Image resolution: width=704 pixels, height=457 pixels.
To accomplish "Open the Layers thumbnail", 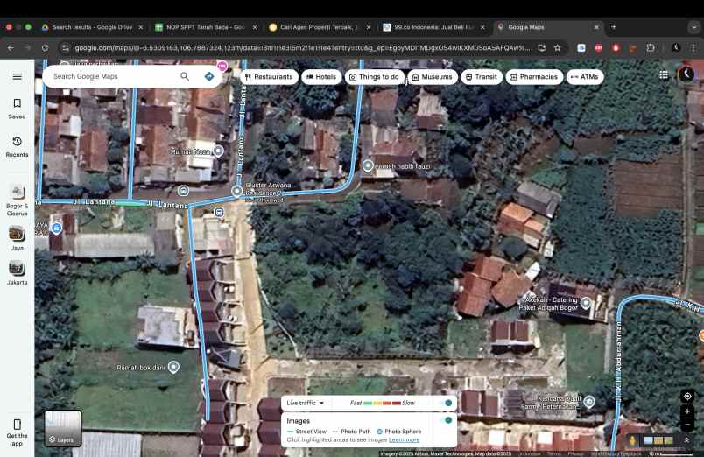I will 63,428.
